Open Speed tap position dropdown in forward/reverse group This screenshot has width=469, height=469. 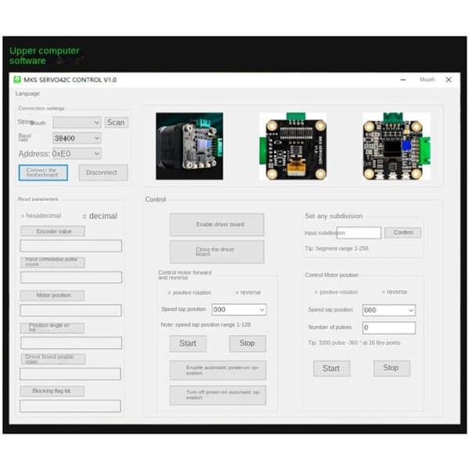click(x=239, y=310)
